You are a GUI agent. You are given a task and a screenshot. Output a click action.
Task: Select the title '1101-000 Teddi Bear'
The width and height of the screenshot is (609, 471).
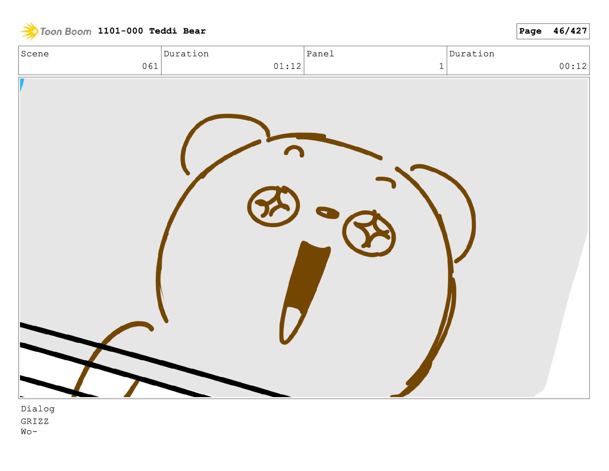click(152, 31)
